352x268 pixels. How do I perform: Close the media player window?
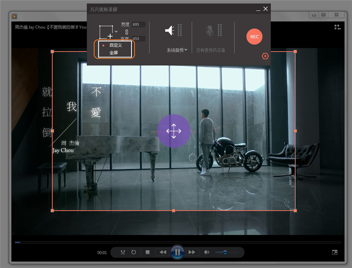(x=336, y=15)
